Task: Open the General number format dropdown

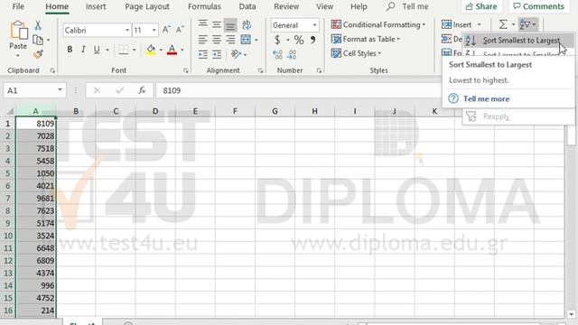Action: pyautogui.click(x=314, y=25)
